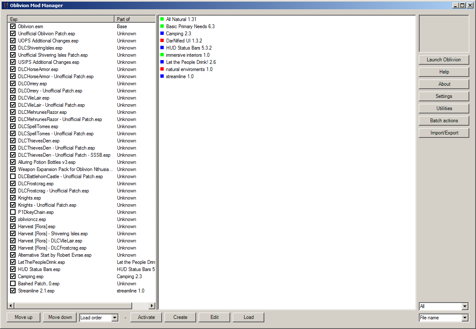Uncheck the Oblivion.esm checkbox
The image size is (476, 329).
click(x=13, y=26)
